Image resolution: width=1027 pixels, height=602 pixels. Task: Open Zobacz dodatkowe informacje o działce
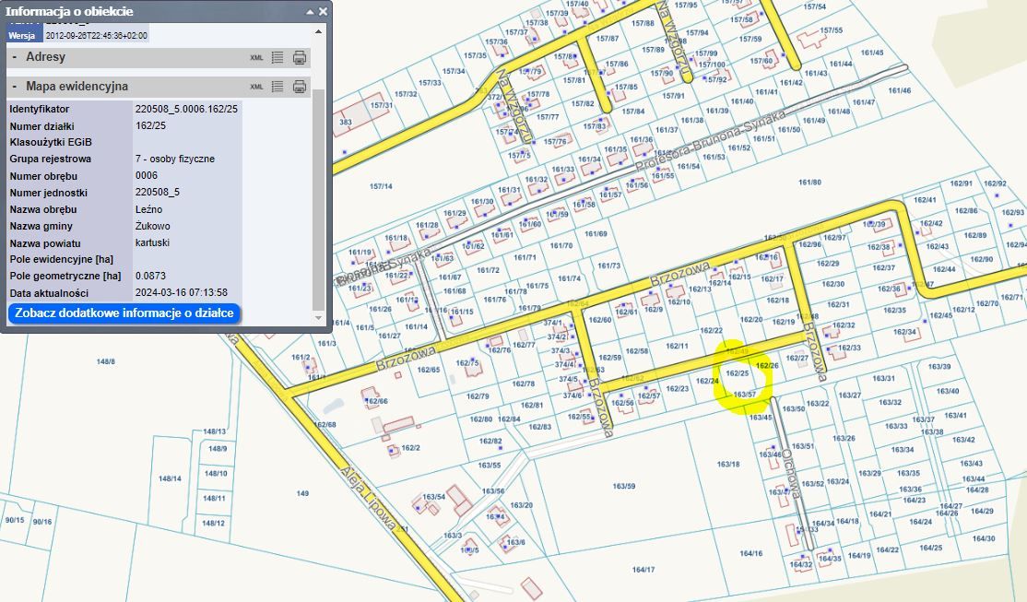pos(124,313)
